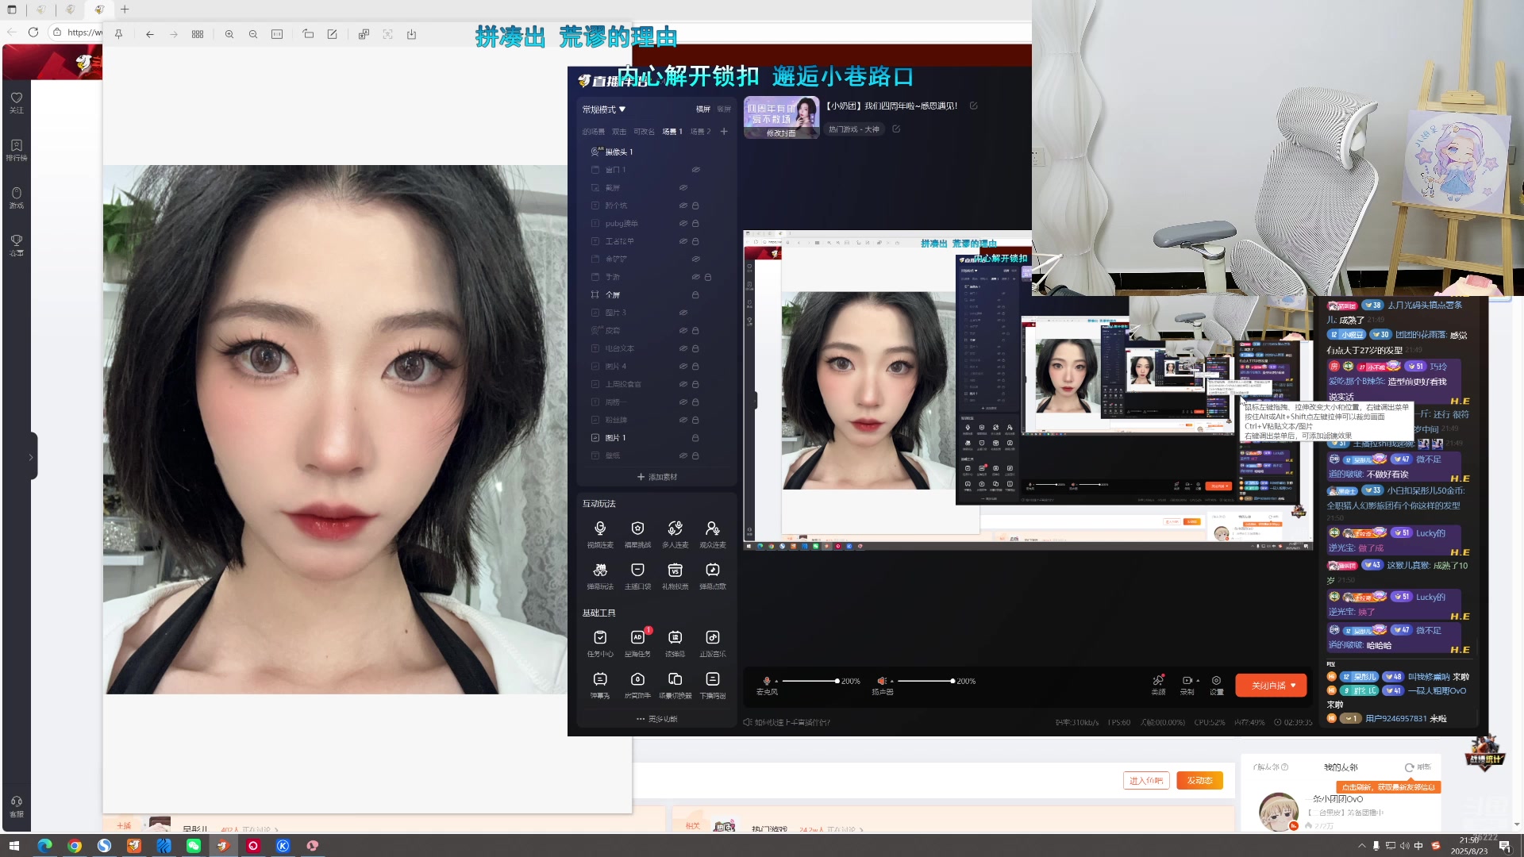Click 修改封面 on stream cover
The width and height of the screenshot is (1524, 857).
781,133
